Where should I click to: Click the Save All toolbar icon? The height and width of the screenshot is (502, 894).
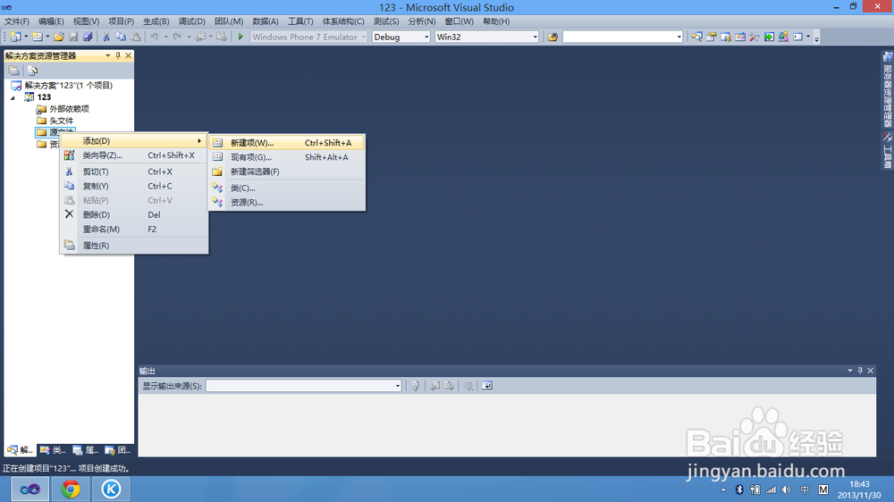pos(88,37)
